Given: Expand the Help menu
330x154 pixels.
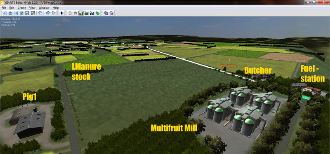Looking at the screenshot, I should [56, 8].
